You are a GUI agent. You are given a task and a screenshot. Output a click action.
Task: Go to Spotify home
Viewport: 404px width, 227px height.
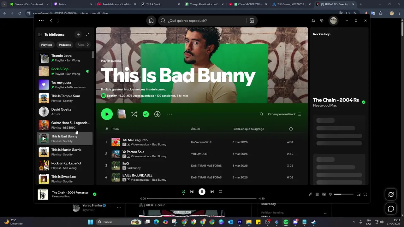click(x=151, y=20)
